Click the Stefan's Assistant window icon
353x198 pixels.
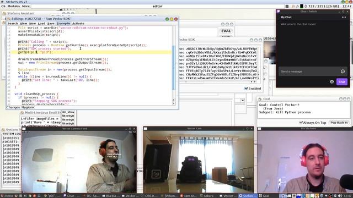click(x=4, y=13)
